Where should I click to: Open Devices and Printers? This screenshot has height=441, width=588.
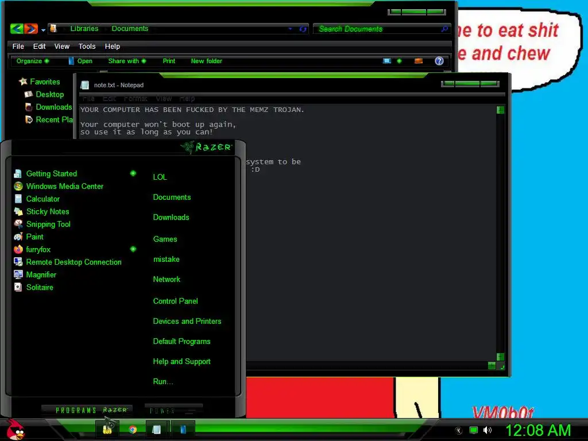(x=187, y=321)
